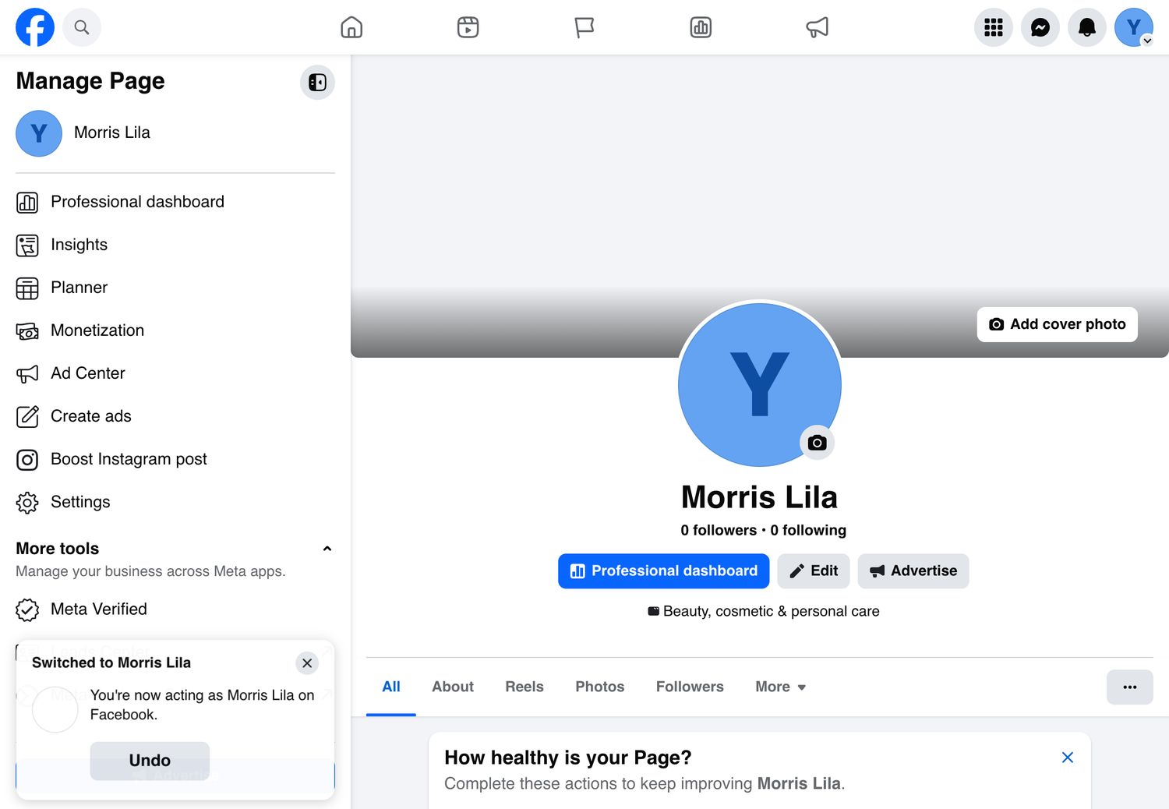The width and height of the screenshot is (1169, 809).
Task: Click the Advertise button
Action: point(913,571)
